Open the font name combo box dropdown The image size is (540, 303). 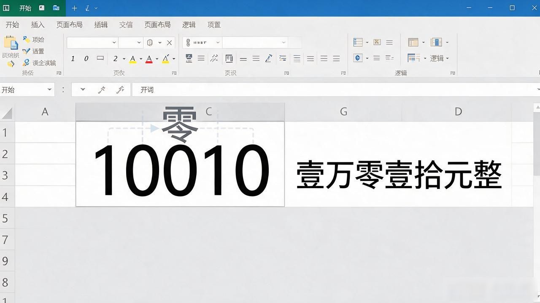(x=114, y=43)
